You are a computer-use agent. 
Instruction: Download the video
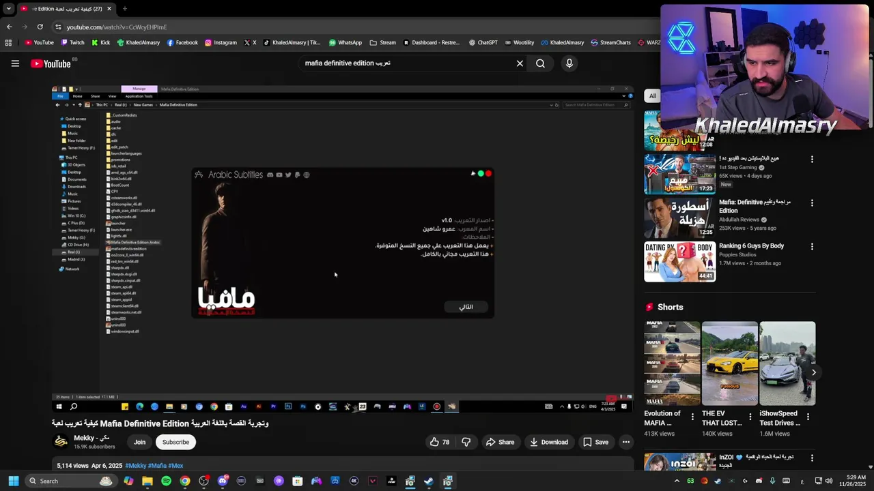[x=549, y=442]
